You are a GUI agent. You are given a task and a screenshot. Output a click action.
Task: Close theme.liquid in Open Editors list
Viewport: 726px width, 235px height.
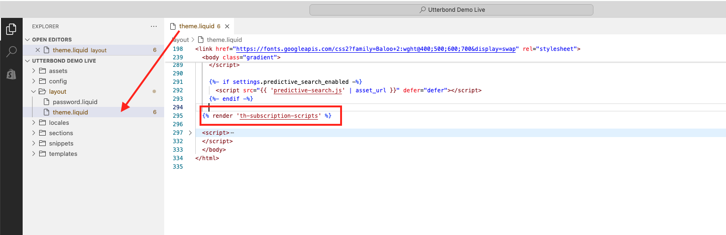[38, 50]
